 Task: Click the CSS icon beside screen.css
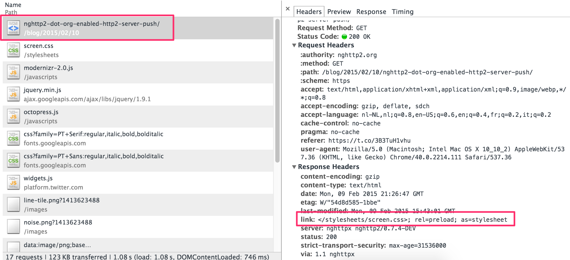(13, 50)
